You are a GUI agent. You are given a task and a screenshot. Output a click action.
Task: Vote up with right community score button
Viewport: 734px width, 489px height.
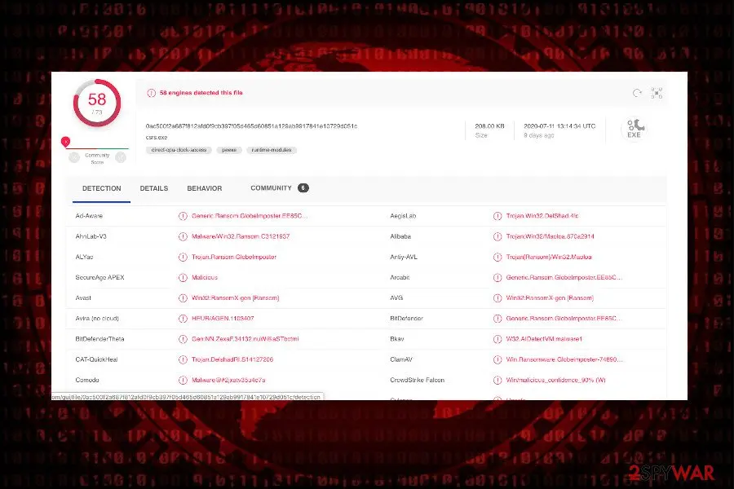[x=121, y=157]
